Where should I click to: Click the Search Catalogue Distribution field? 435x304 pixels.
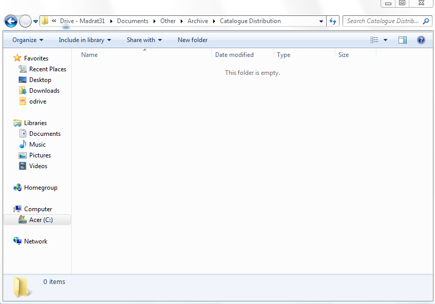pyautogui.click(x=383, y=21)
